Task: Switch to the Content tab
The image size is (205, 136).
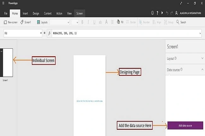Action: coord(48,14)
